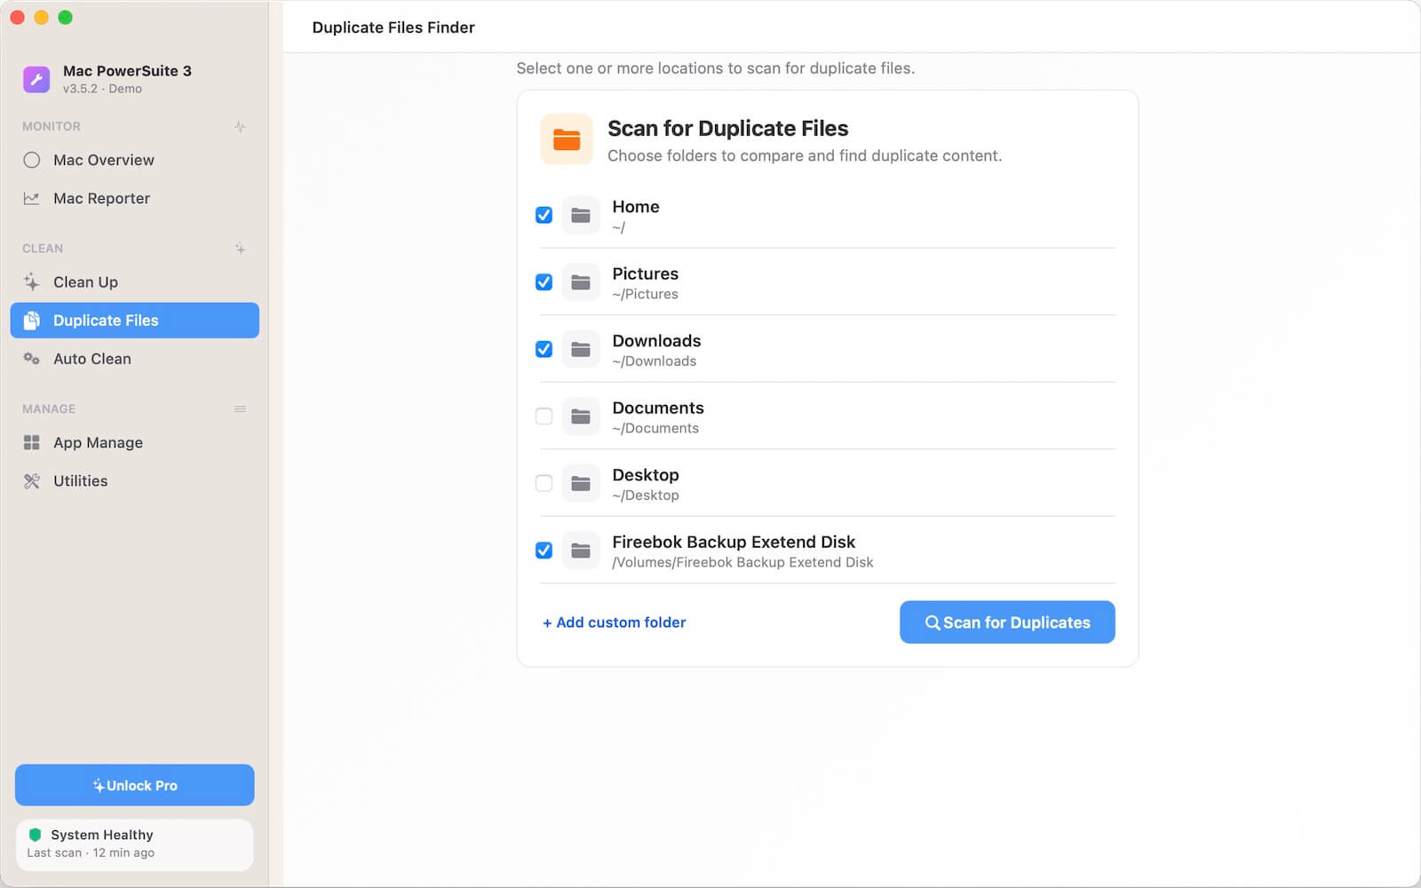Select the ~/Pictures path text
The height and width of the screenshot is (888, 1421).
point(645,294)
